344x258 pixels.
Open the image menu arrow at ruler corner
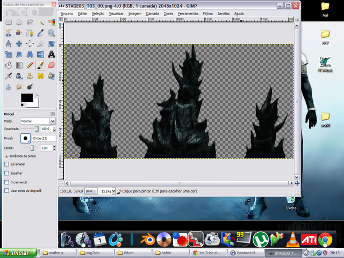pyautogui.click(x=61, y=19)
